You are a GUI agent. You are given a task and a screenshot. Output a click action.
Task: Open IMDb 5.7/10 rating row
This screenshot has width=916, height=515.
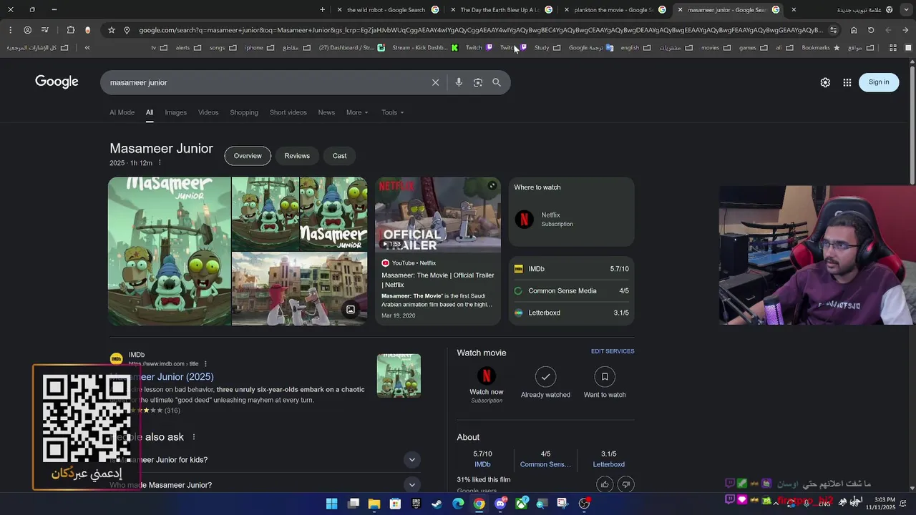[x=571, y=269]
